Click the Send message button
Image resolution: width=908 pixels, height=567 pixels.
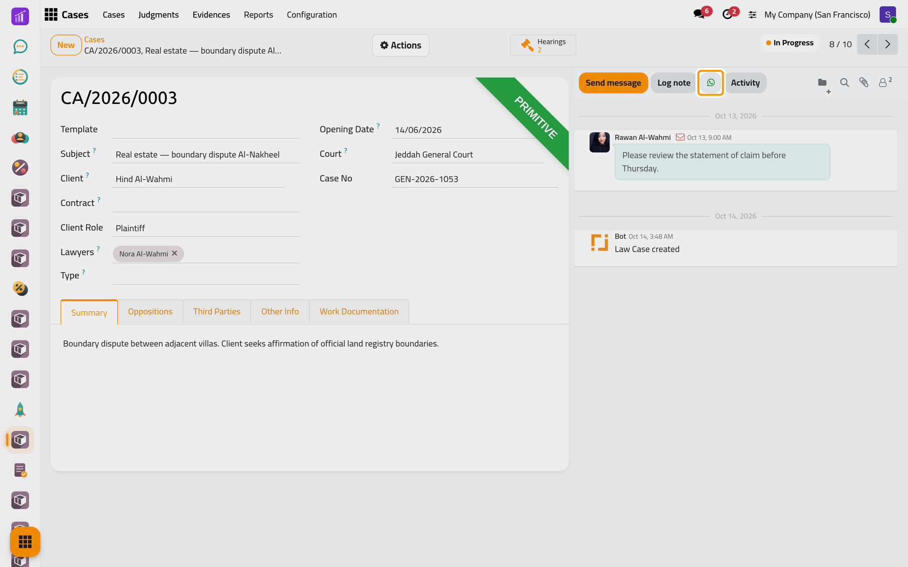[x=613, y=83]
